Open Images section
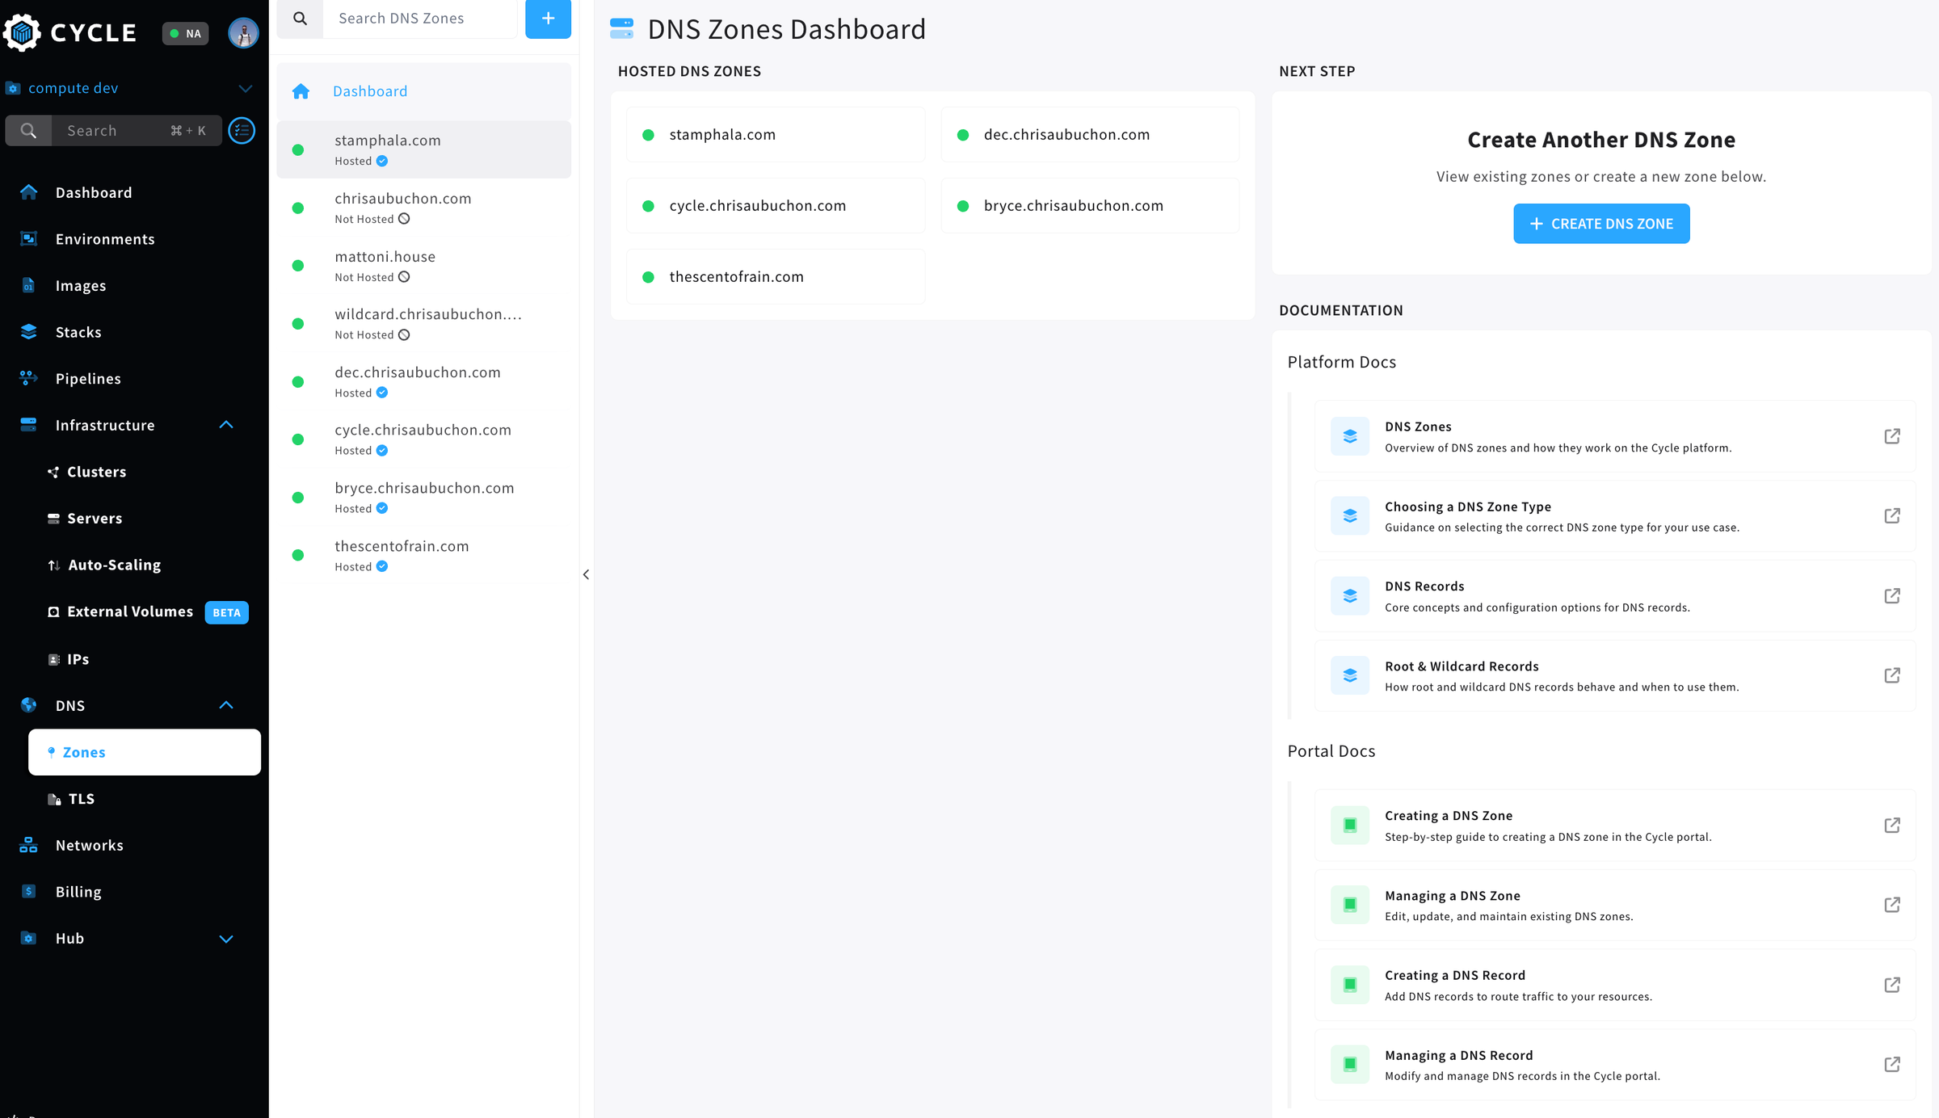Screen dimensions: 1939x1118 point(80,285)
